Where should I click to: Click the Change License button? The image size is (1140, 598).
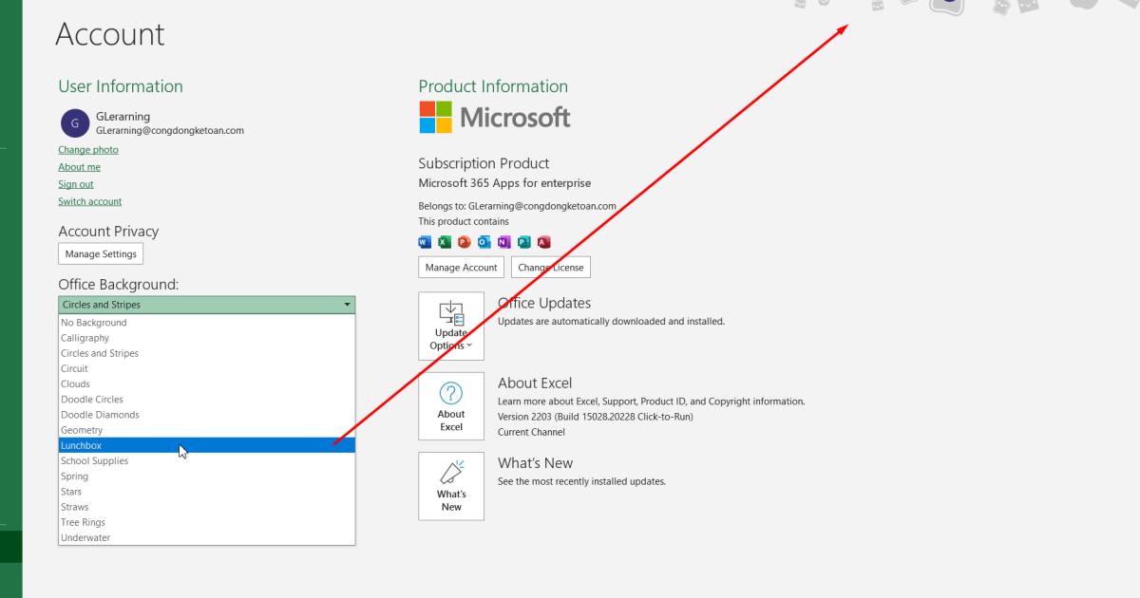tap(551, 267)
